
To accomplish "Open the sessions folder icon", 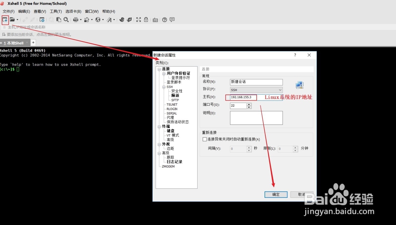I will [x=12, y=20].
